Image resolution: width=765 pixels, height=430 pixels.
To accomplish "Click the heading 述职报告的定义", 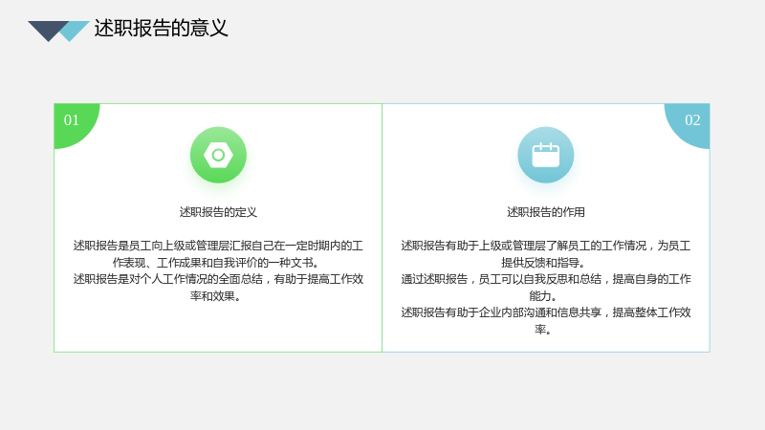I will coord(218,212).
